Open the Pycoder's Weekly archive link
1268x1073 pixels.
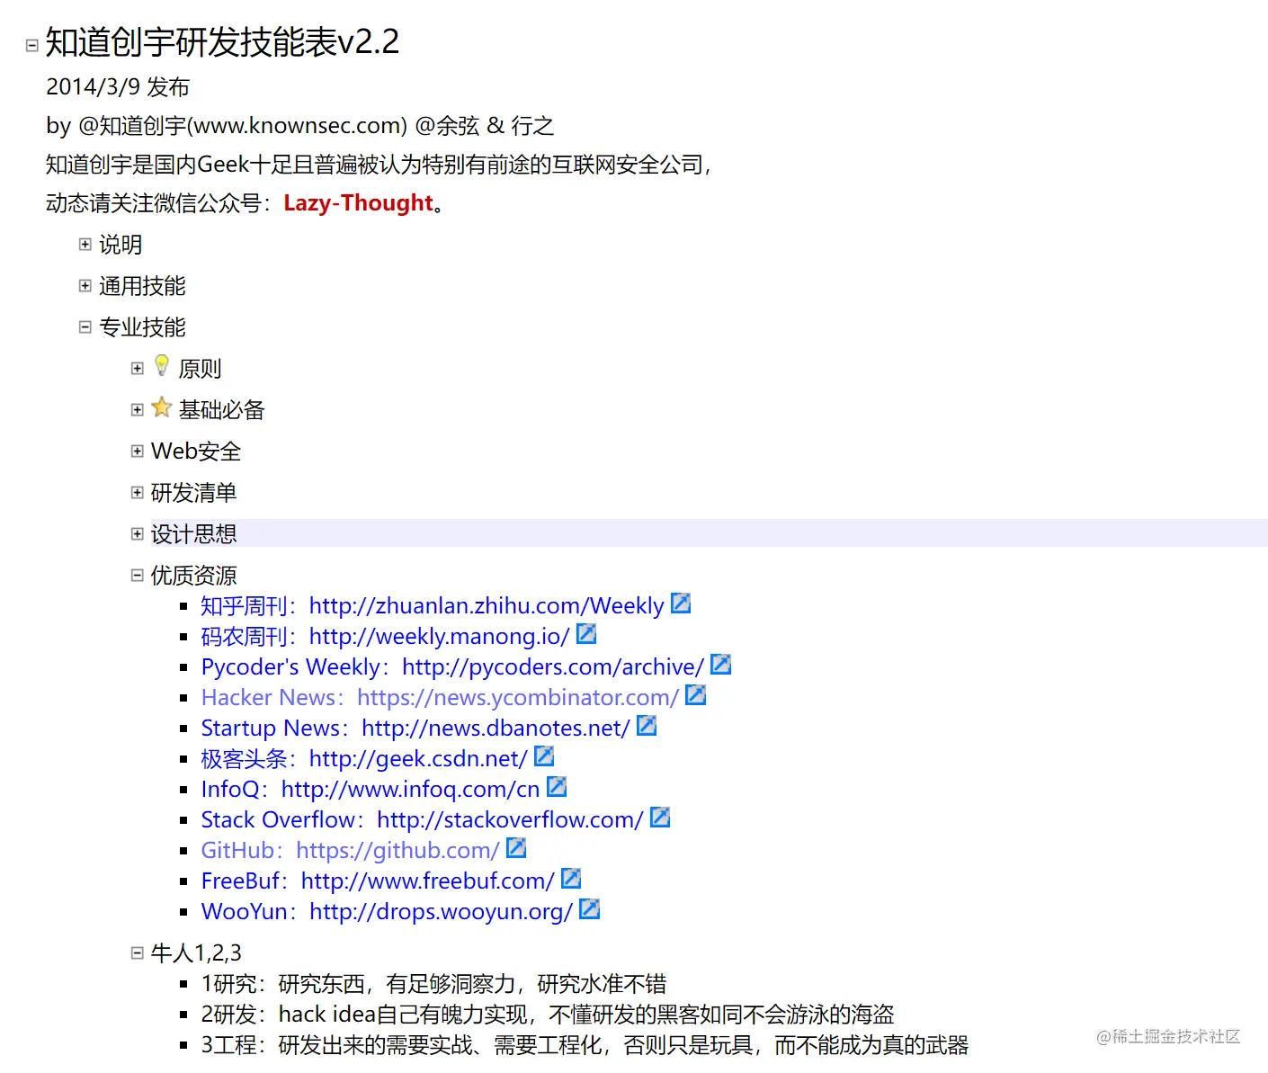[452, 667]
